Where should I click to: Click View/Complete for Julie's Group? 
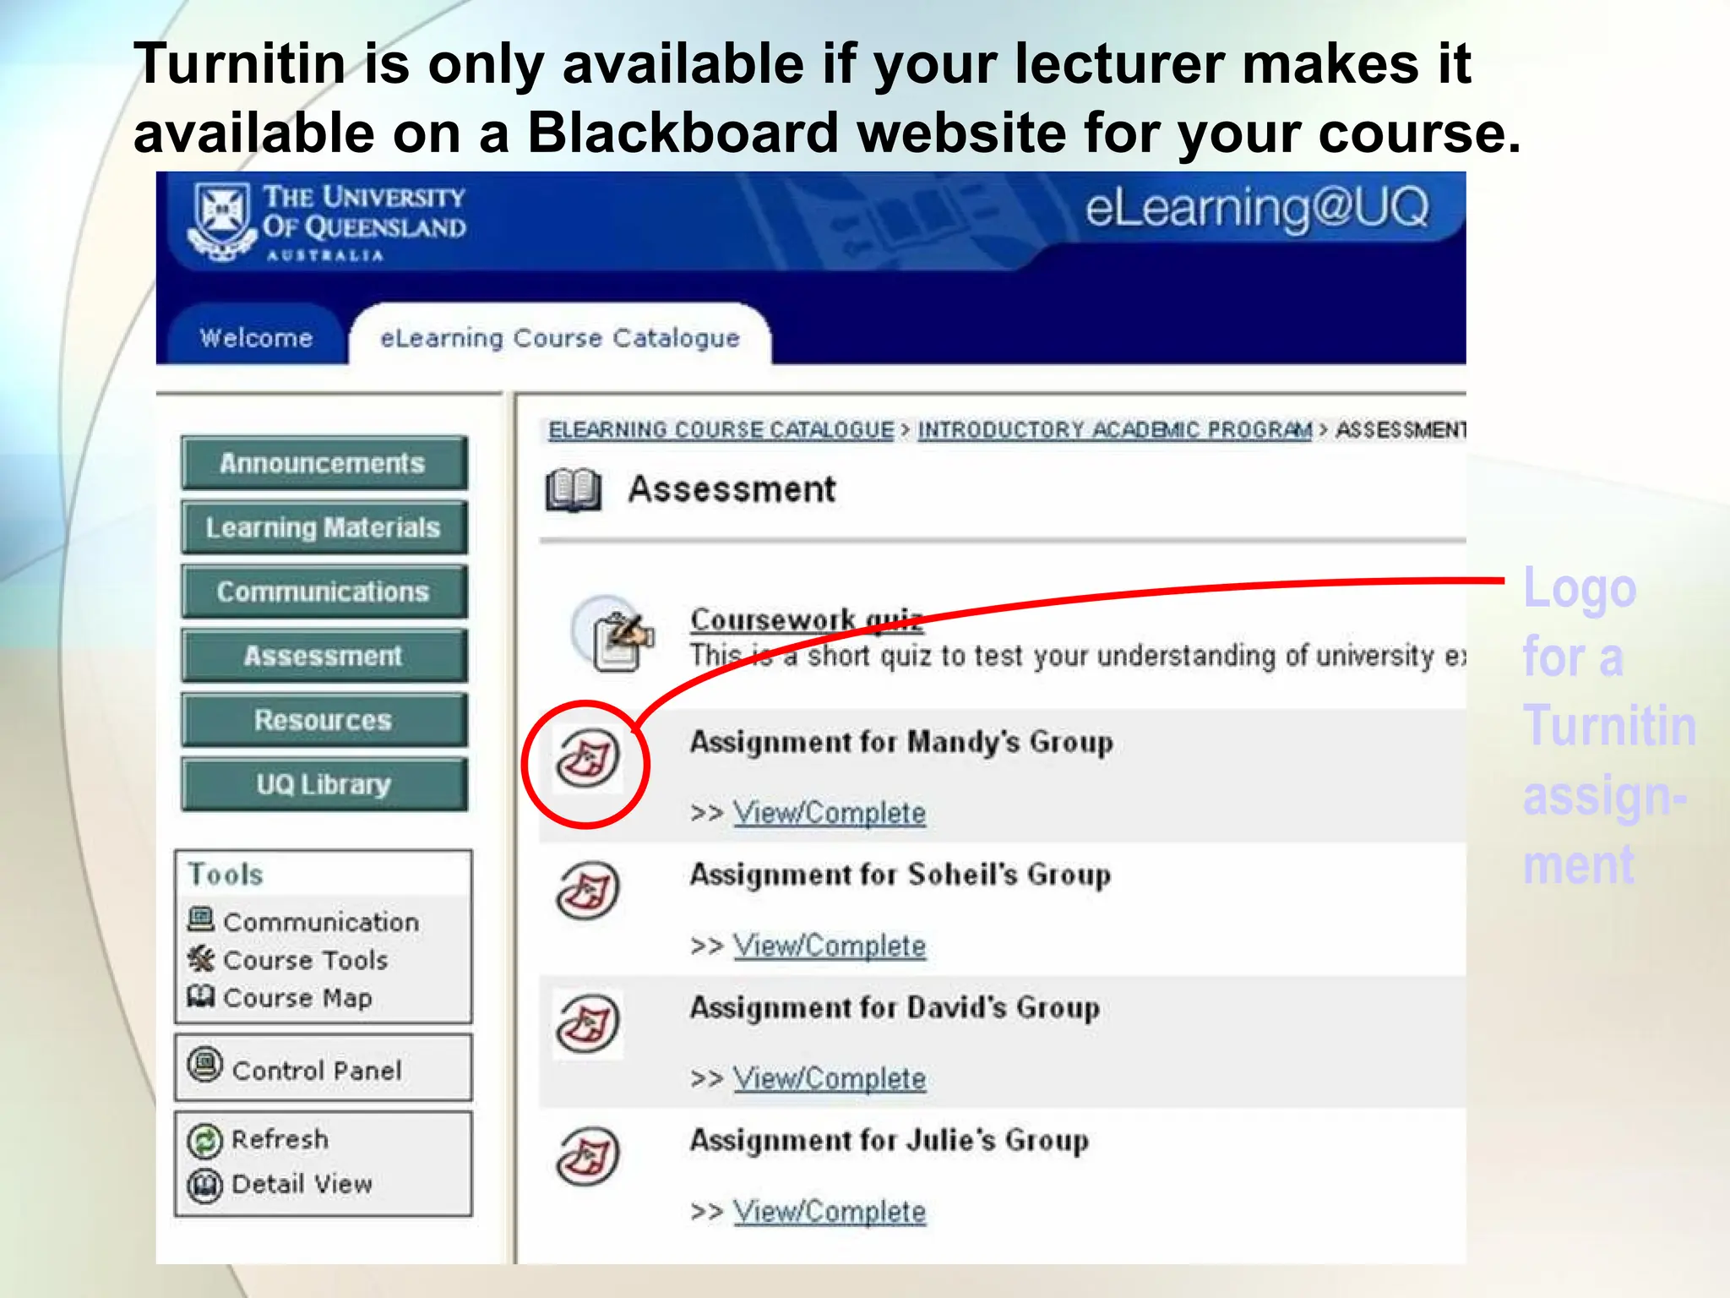point(830,1211)
